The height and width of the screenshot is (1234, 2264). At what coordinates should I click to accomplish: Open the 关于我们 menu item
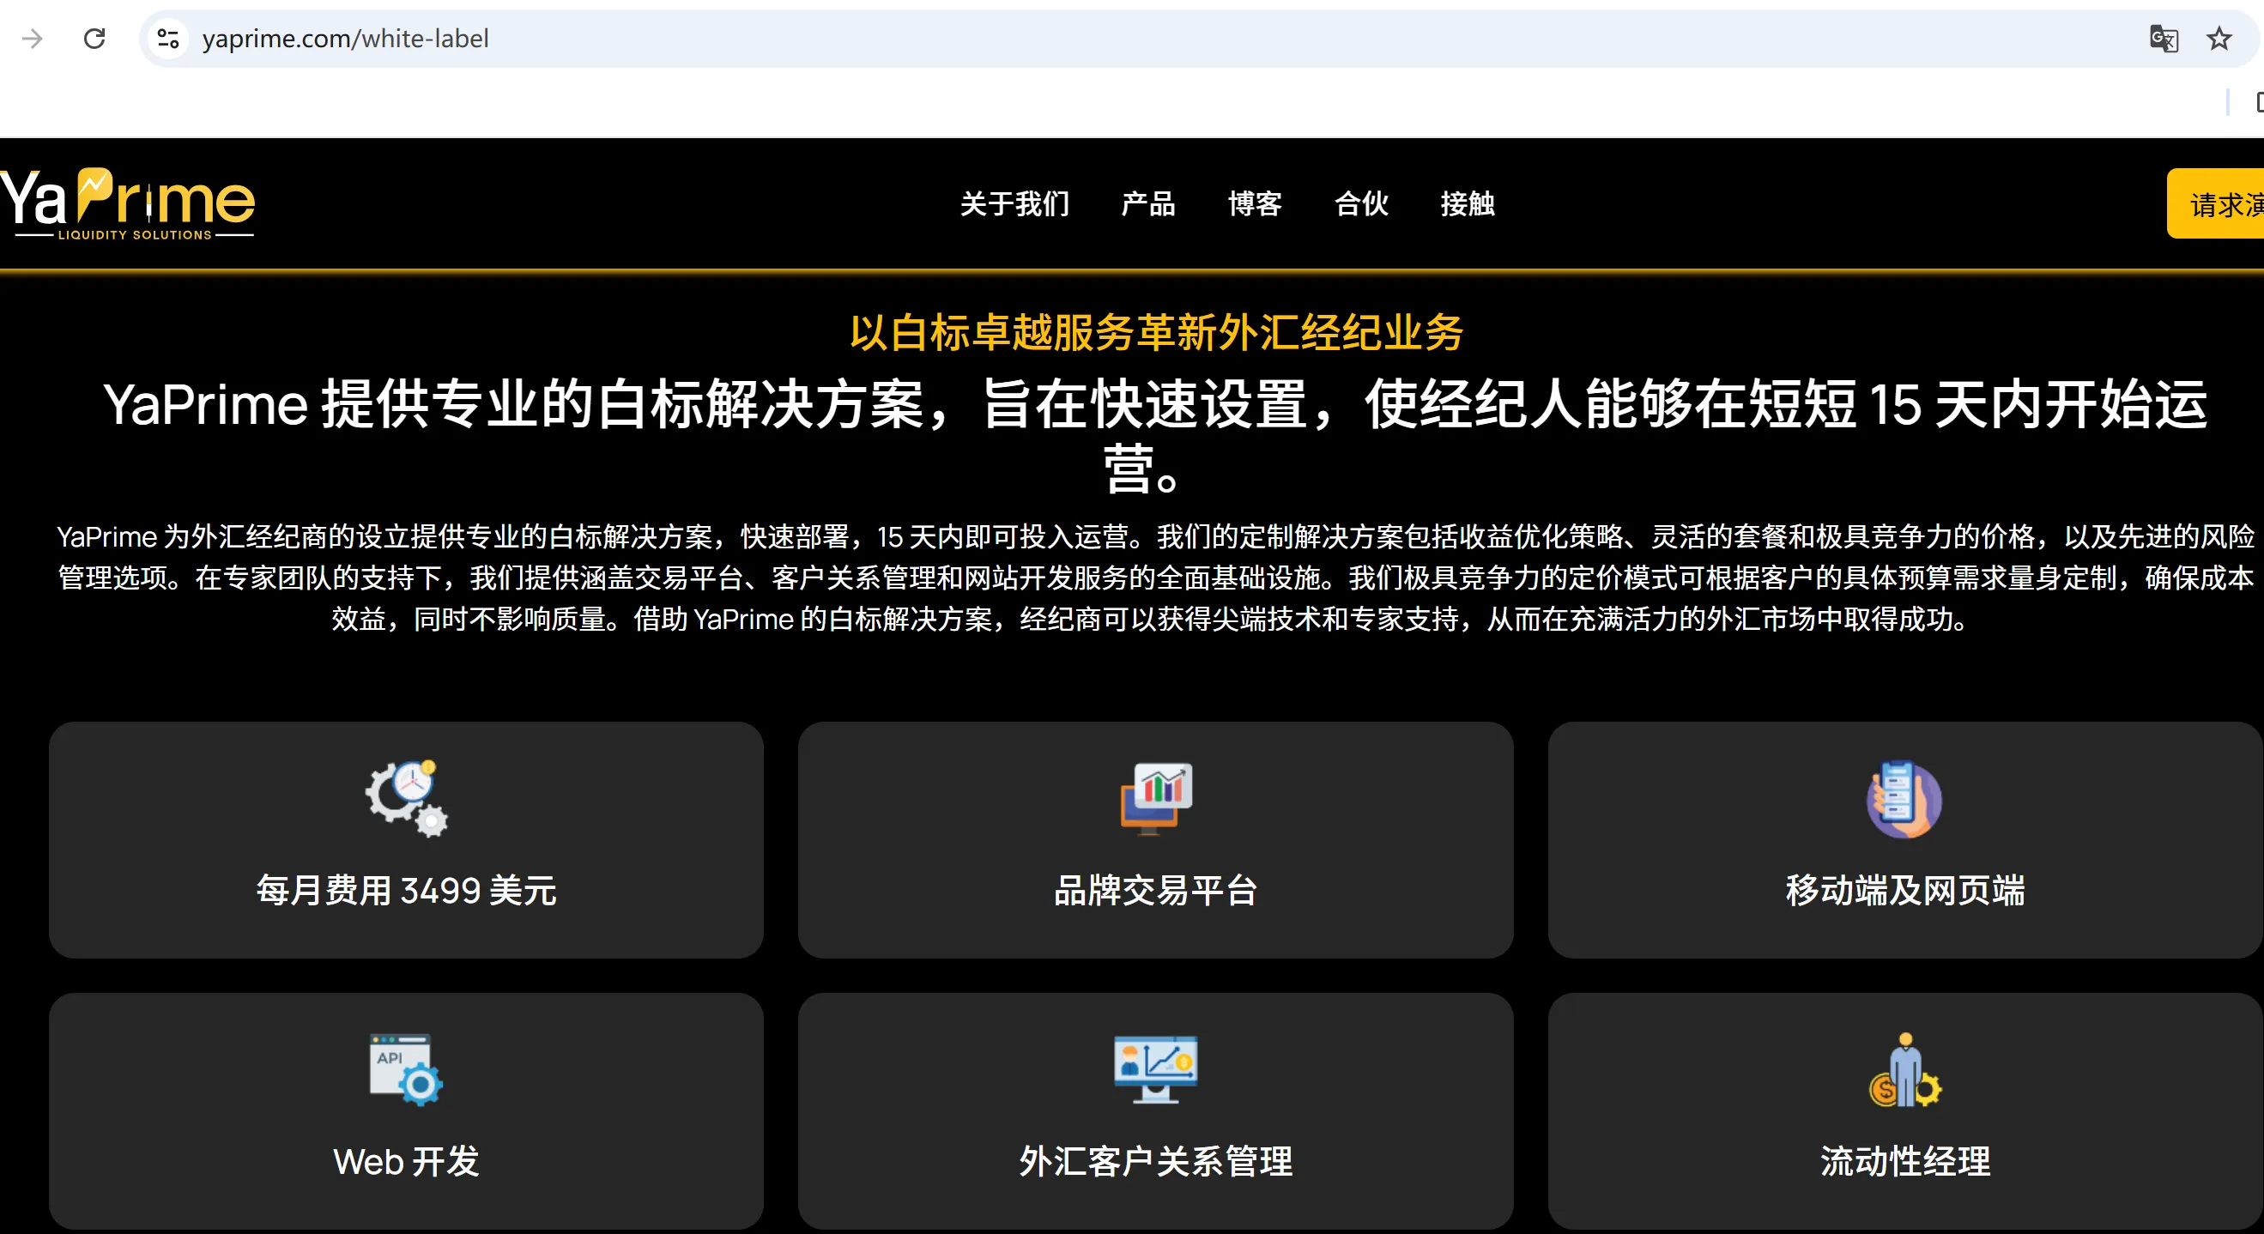1014,204
